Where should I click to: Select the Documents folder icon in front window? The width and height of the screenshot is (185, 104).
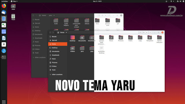[x=82, y=38]
